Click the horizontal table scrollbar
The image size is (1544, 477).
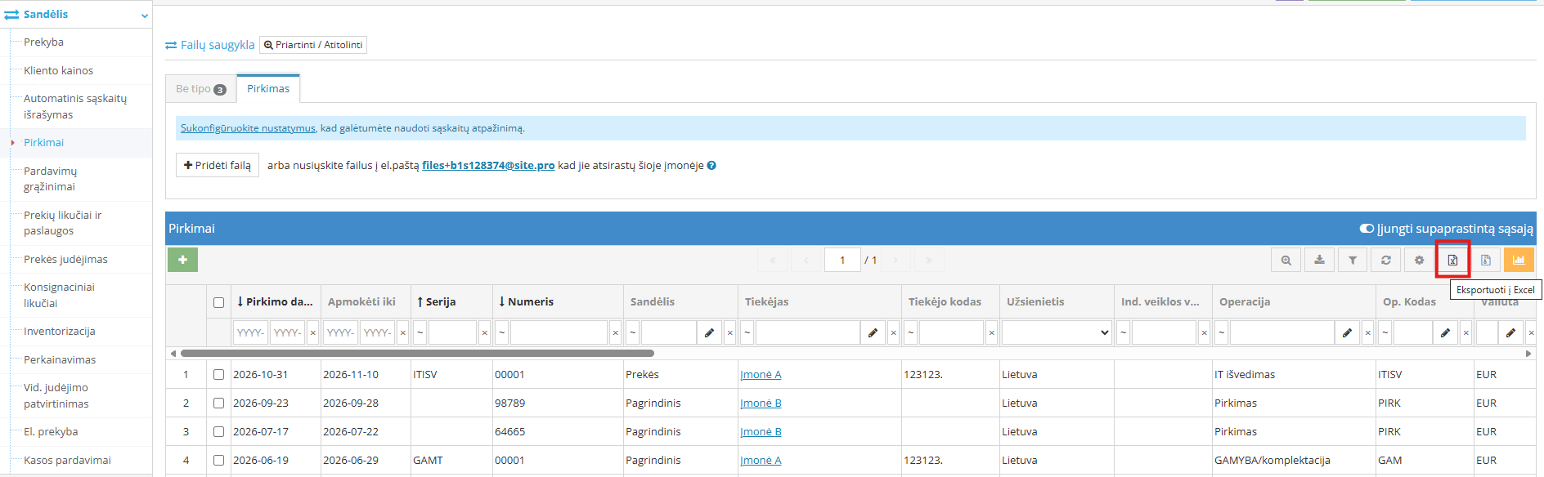click(417, 354)
